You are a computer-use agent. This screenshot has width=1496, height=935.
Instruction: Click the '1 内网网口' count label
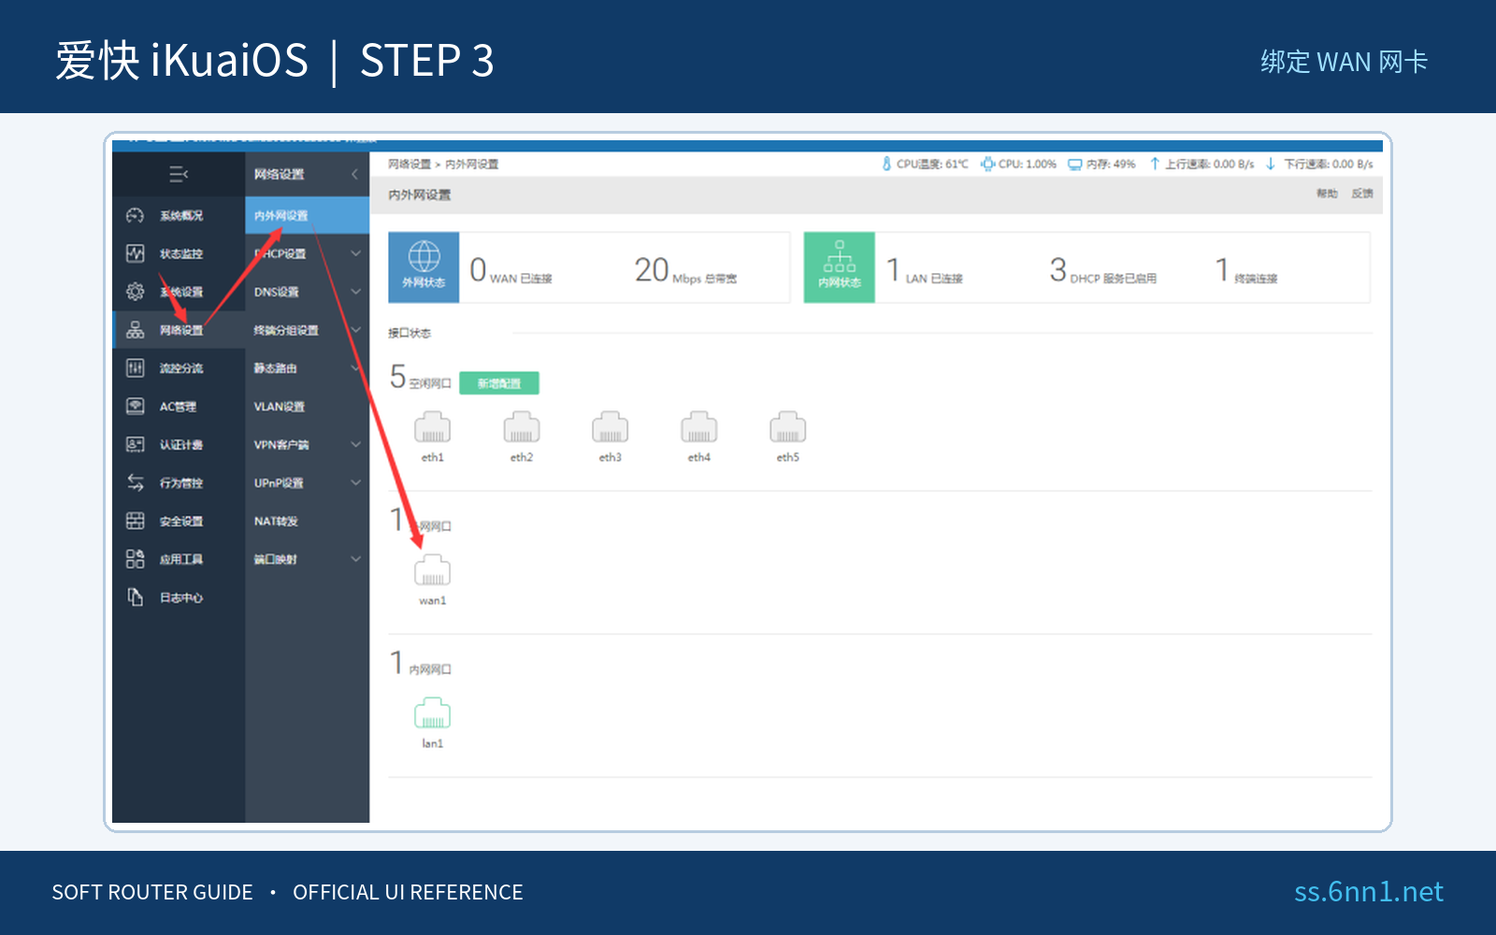pos(421,664)
